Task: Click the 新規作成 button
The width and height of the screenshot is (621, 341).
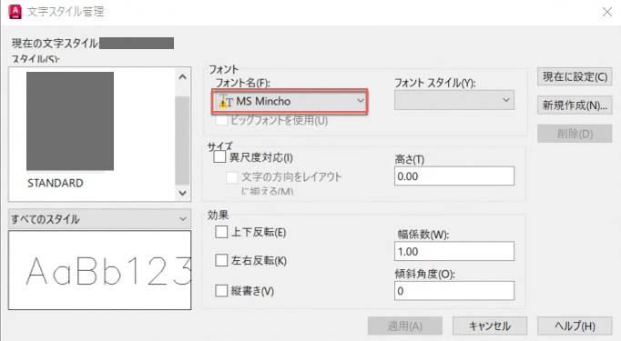Action: tap(575, 105)
